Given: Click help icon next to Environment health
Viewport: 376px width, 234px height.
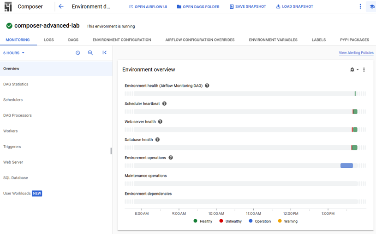Looking at the screenshot, I should coord(207,86).
